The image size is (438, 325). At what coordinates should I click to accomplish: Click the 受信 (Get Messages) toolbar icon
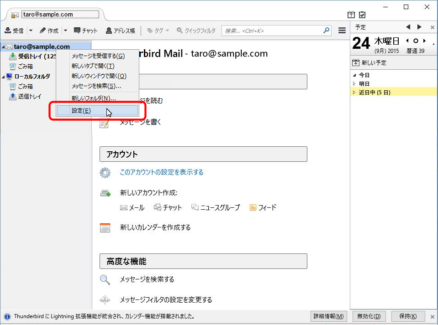click(8, 31)
